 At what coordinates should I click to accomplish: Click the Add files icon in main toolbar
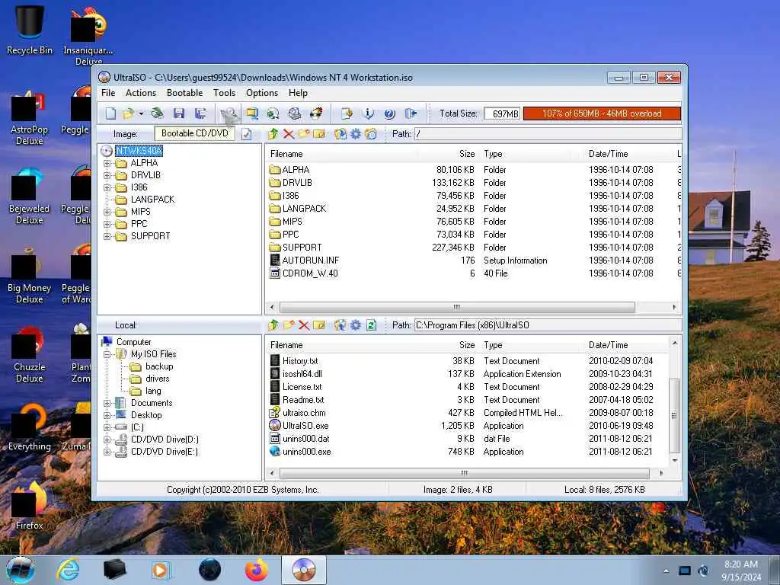[x=347, y=114]
